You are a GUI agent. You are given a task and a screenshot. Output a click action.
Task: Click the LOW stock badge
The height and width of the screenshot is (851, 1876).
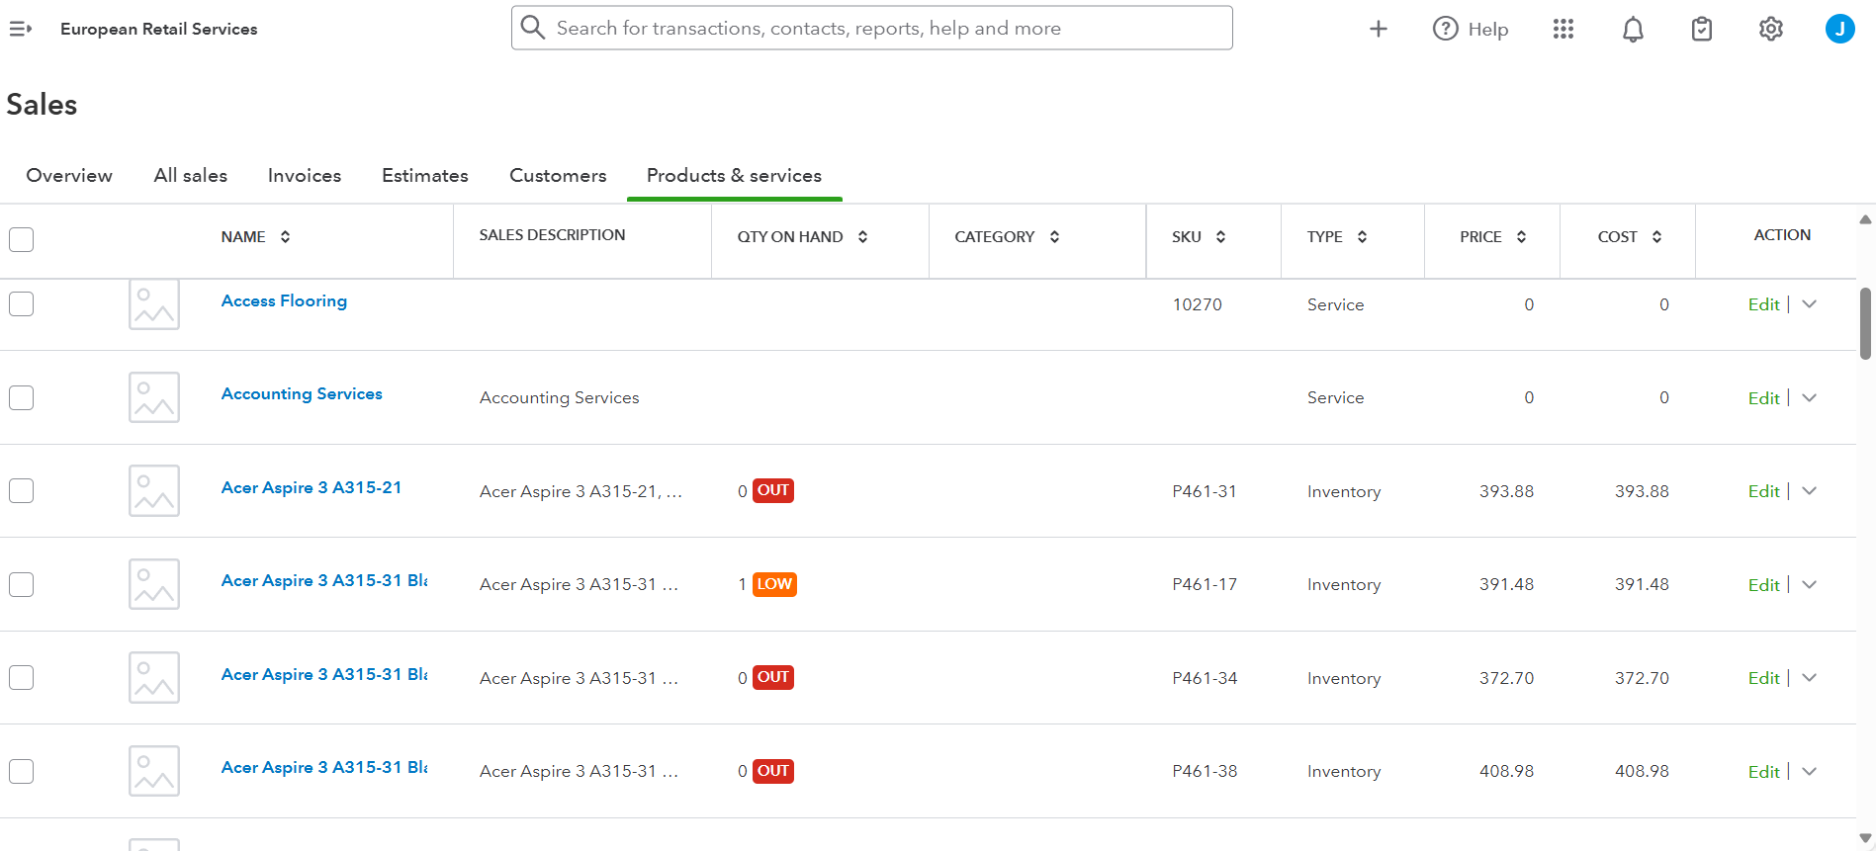click(774, 584)
